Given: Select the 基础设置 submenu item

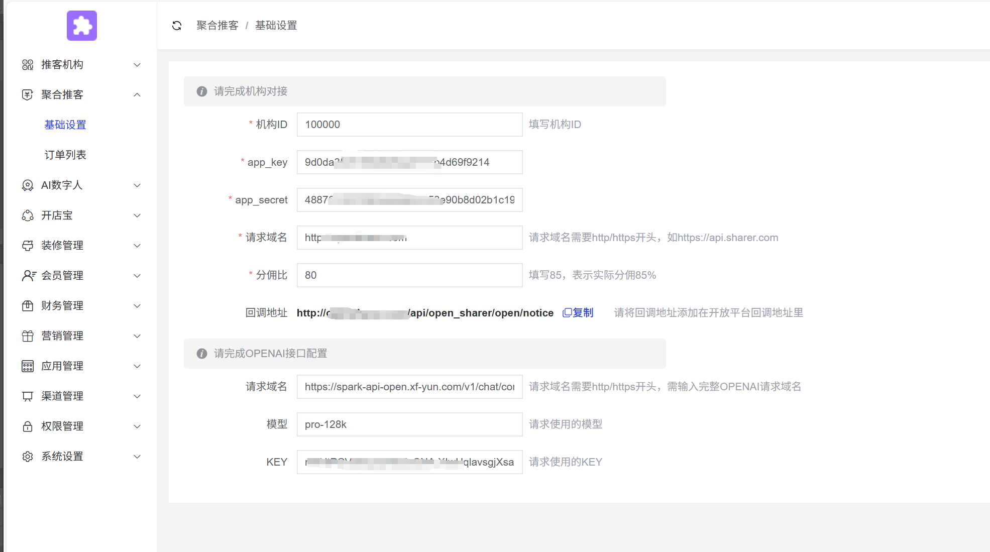Looking at the screenshot, I should 65,125.
